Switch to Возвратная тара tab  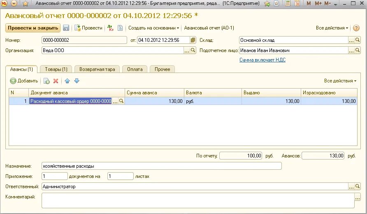point(97,69)
